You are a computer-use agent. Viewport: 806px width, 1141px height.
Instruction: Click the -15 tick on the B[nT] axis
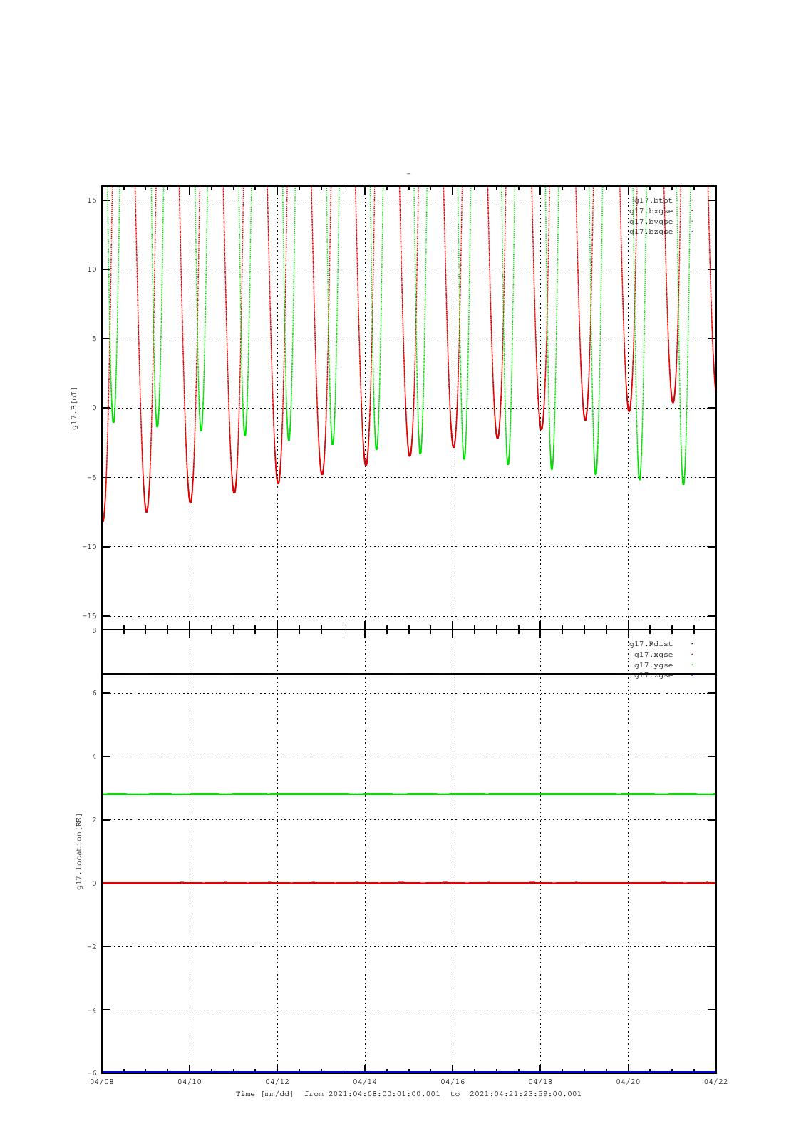(x=90, y=616)
